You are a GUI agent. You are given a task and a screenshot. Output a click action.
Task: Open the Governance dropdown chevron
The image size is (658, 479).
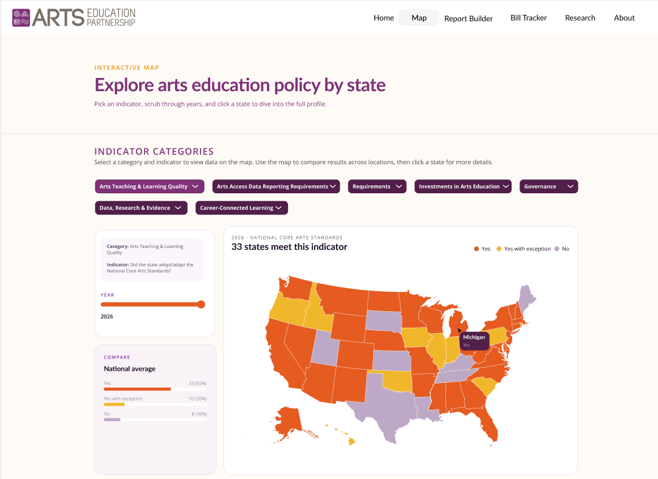click(x=570, y=187)
